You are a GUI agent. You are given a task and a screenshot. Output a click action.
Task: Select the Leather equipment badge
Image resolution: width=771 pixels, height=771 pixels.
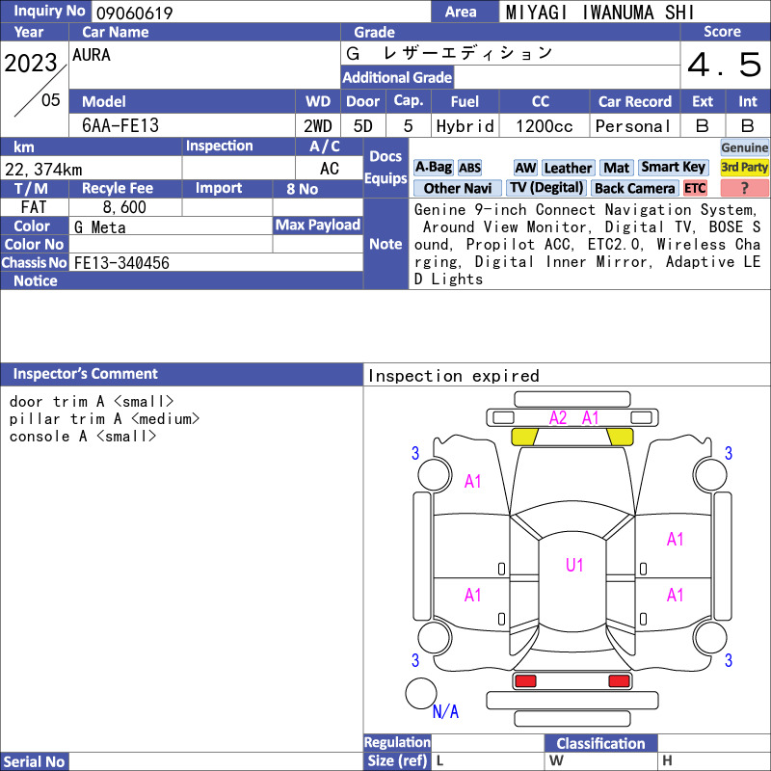tap(568, 168)
